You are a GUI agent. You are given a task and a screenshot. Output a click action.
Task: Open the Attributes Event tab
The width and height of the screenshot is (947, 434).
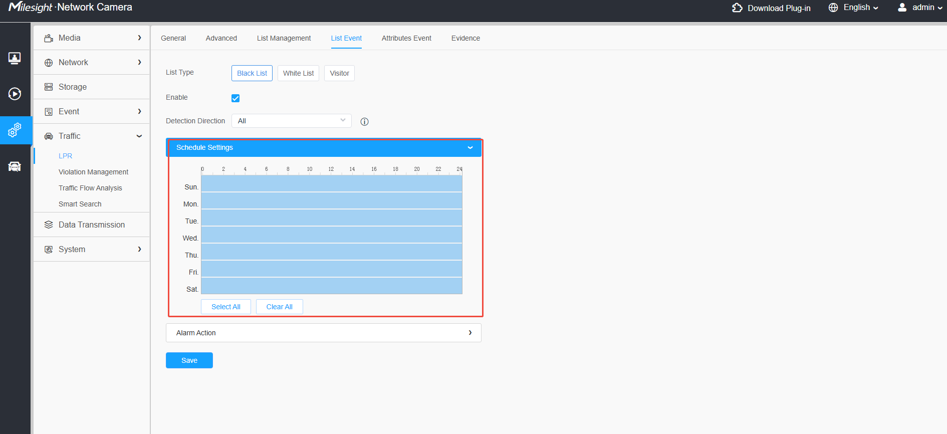pyautogui.click(x=406, y=38)
